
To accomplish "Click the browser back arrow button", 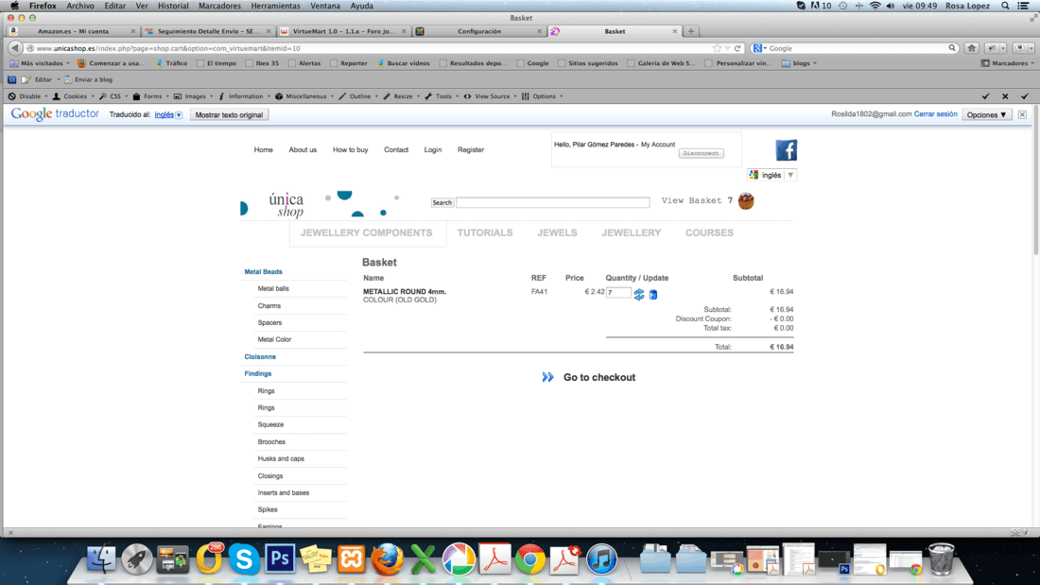I will point(14,48).
